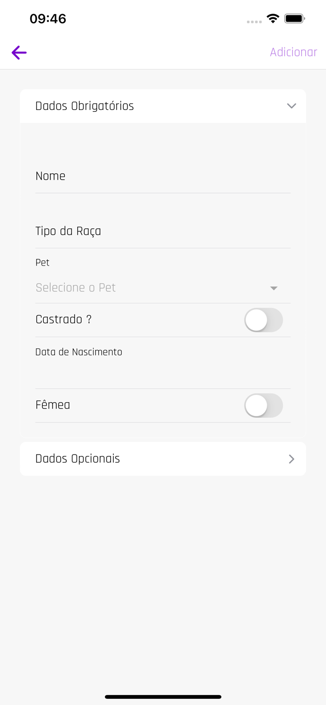The height and width of the screenshot is (705, 326).
Task: Select the Dados Obrigatórios header
Action: tap(85, 106)
